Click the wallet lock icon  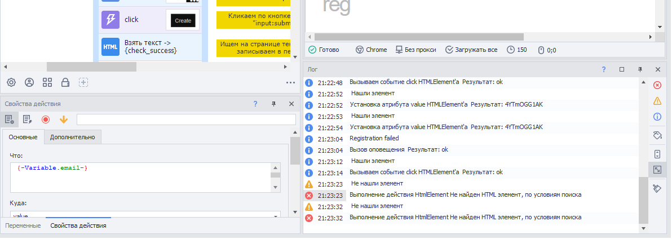pos(65,82)
